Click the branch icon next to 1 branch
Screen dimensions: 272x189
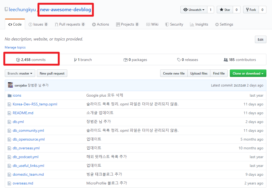click(76, 59)
